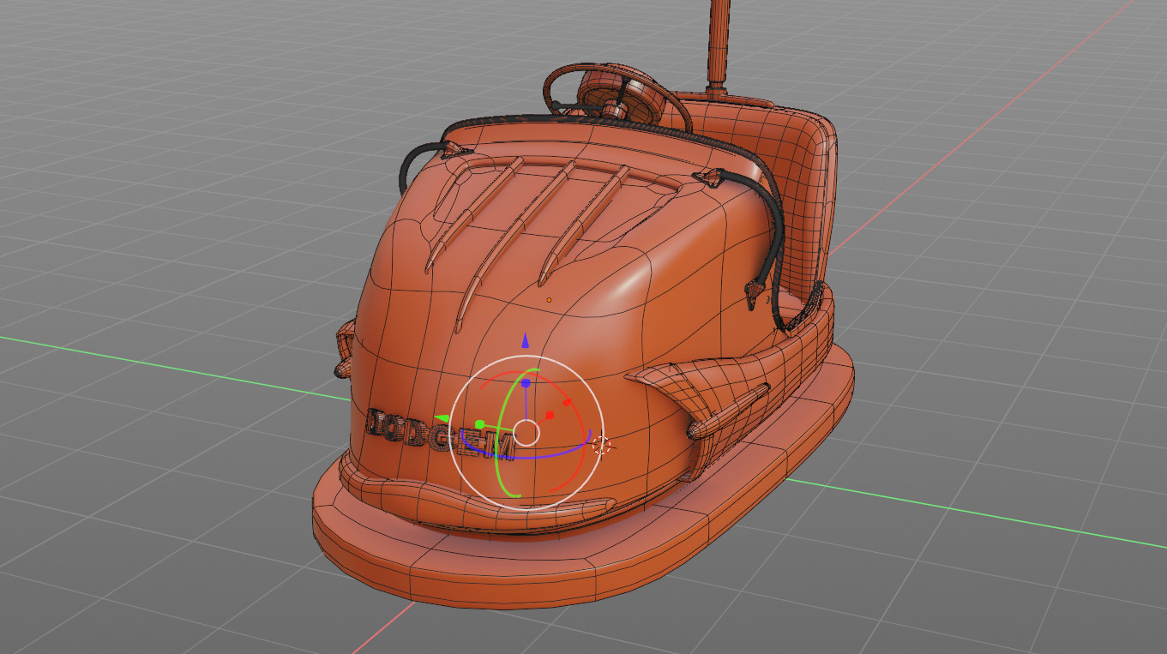Click the blue Z-axis scale cube handle
The width and height of the screenshot is (1167, 654).
point(526,383)
